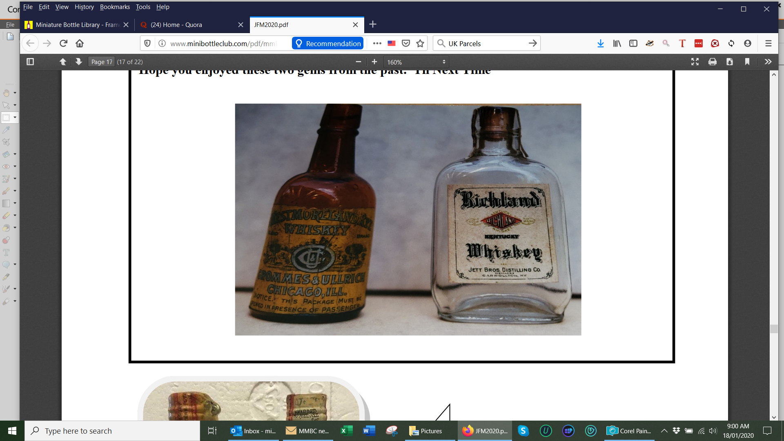Screen dimensions: 784x441
Task: Submit search with the go arrow
Action: [533, 43]
